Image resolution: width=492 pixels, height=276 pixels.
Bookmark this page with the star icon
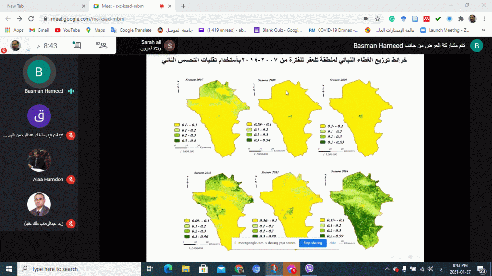click(378, 19)
